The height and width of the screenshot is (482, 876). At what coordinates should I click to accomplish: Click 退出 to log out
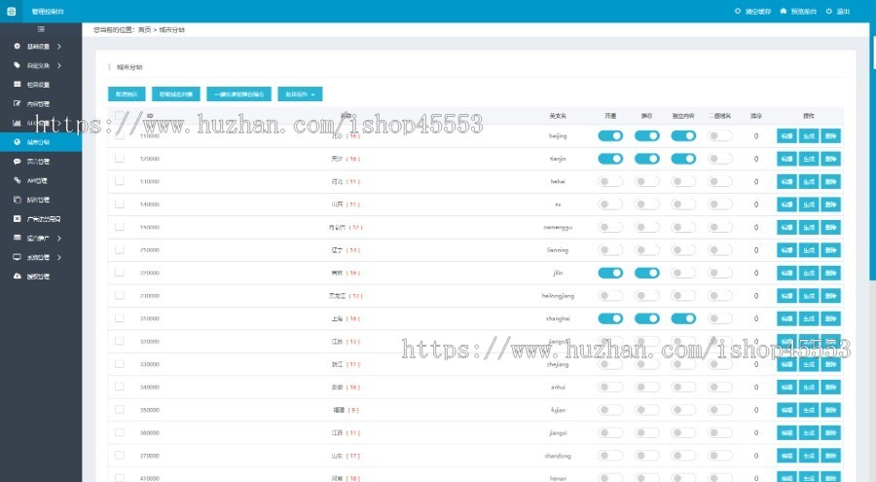pyautogui.click(x=843, y=11)
